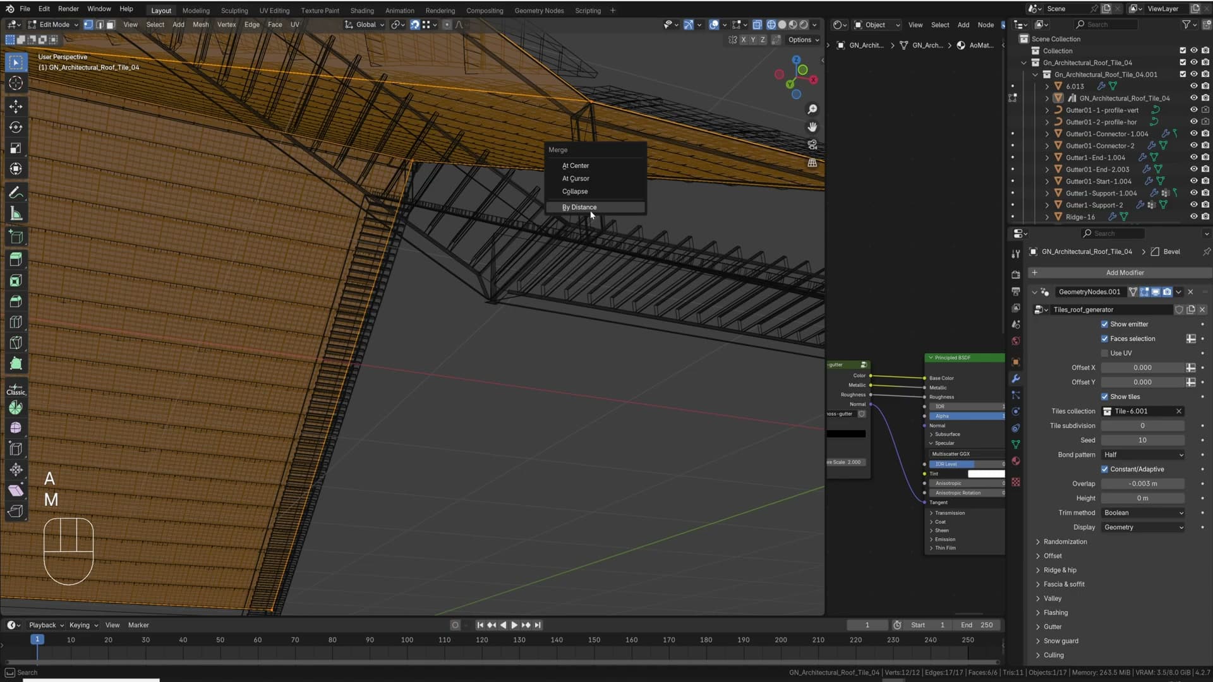Choose the Knife tool
This screenshot has height=682, width=1213.
tap(16, 343)
